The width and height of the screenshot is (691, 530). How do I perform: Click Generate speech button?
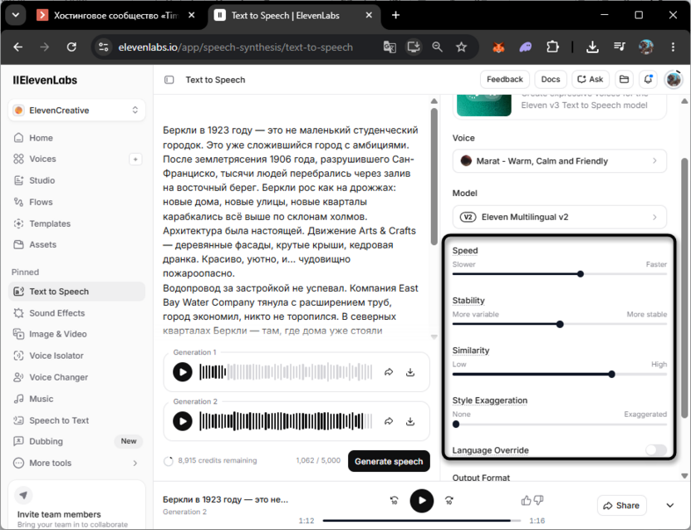pos(389,461)
